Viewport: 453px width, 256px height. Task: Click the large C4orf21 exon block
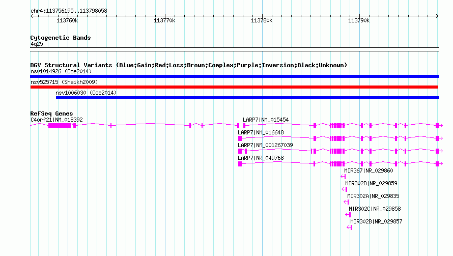pos(60,125)
